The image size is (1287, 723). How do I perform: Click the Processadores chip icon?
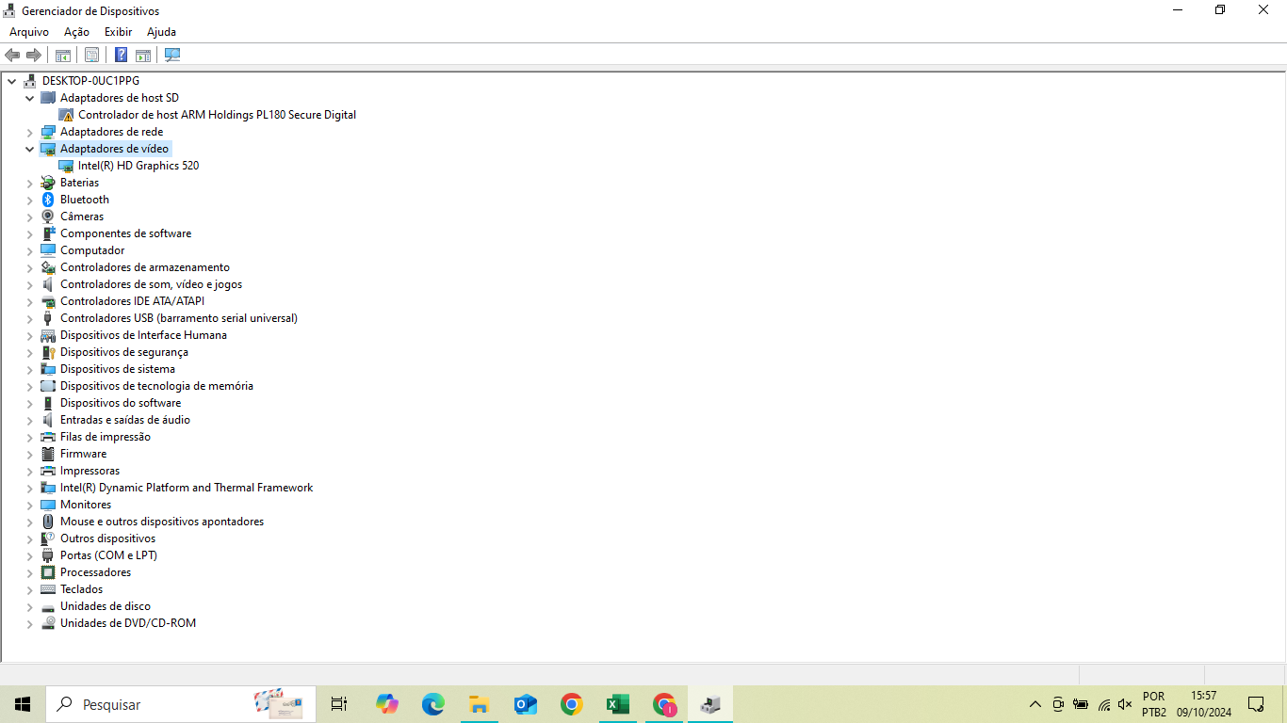coord(48,572)
